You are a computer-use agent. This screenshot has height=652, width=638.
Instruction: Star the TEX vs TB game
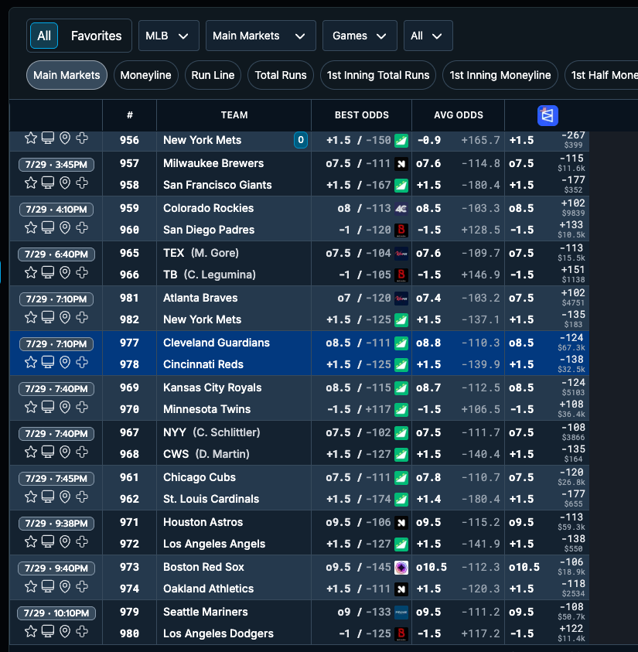[31, 273]
